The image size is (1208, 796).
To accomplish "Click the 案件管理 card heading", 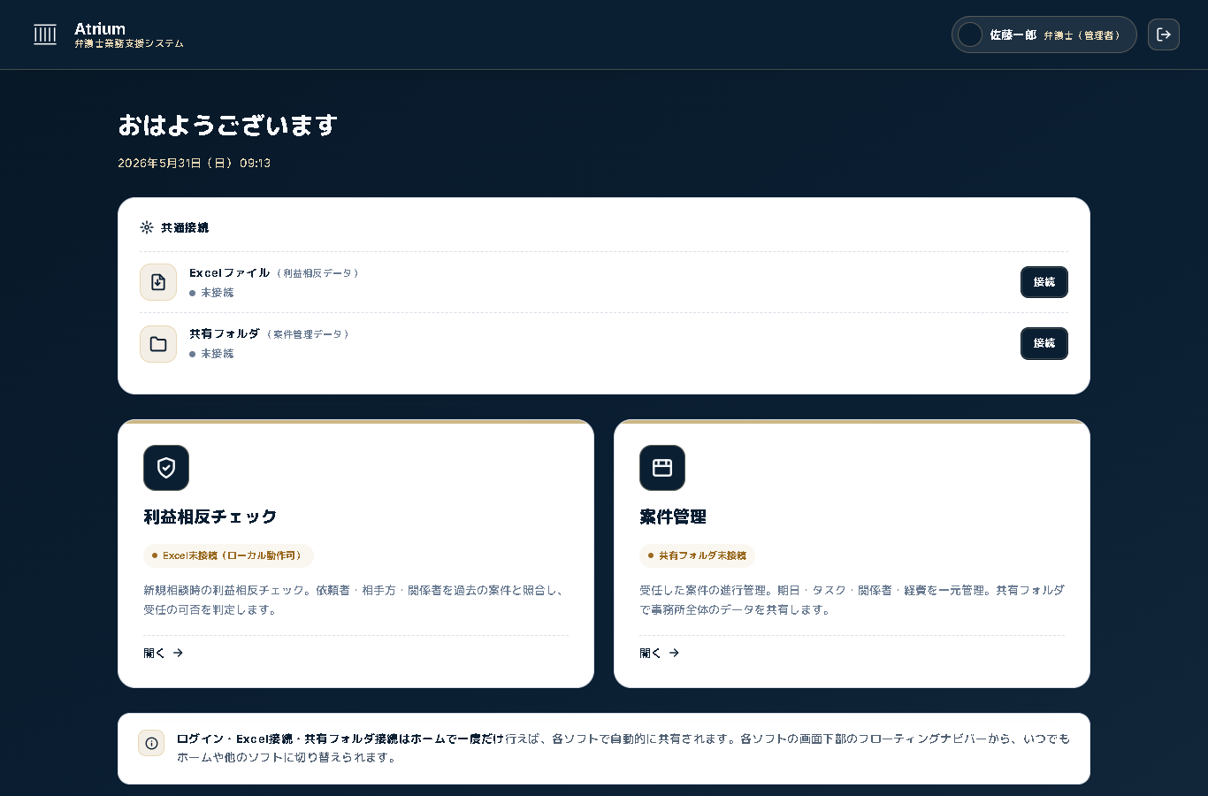I will pyautogui.click(x=673, y=517).
